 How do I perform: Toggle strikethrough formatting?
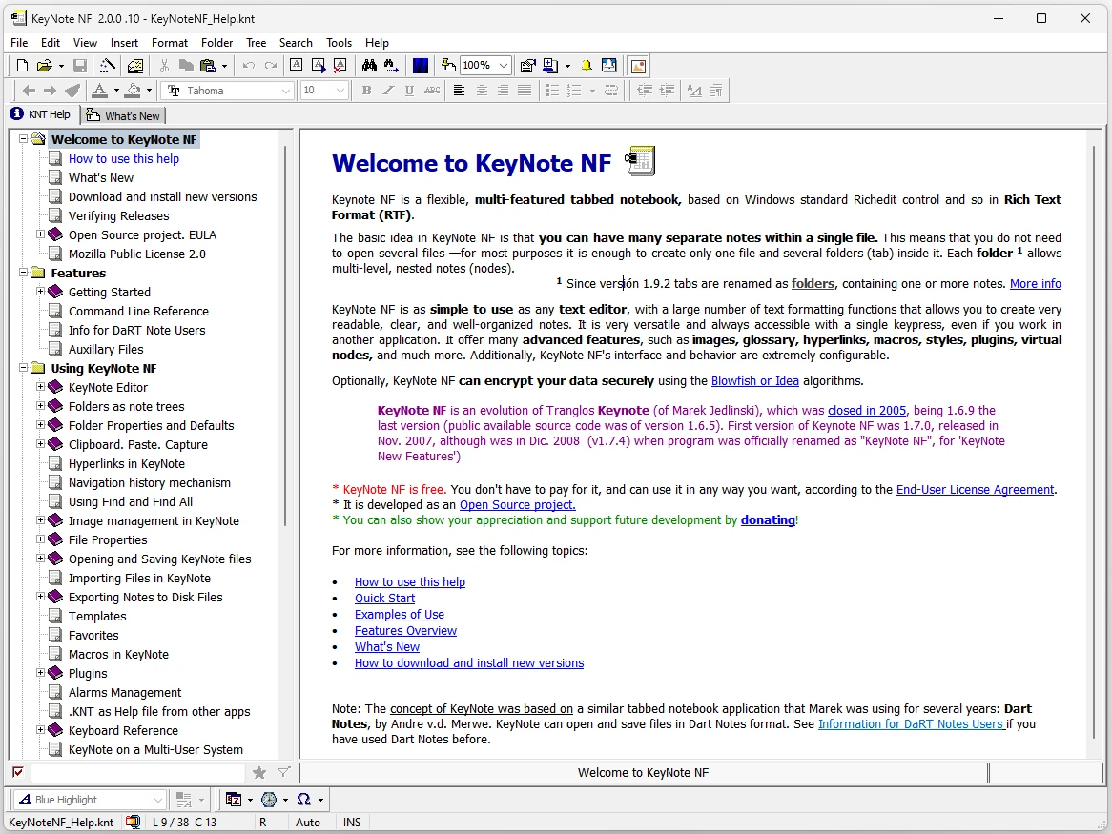pos(431,91)
